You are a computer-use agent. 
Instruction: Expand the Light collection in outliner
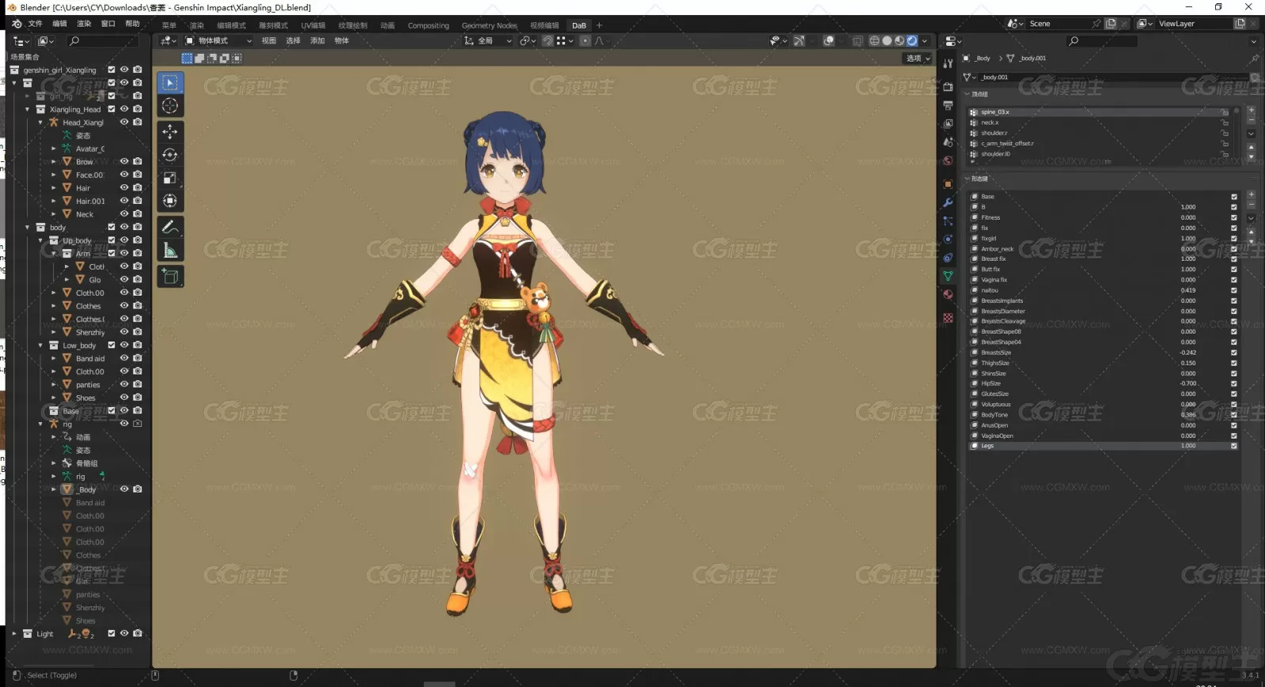point(14,633)
